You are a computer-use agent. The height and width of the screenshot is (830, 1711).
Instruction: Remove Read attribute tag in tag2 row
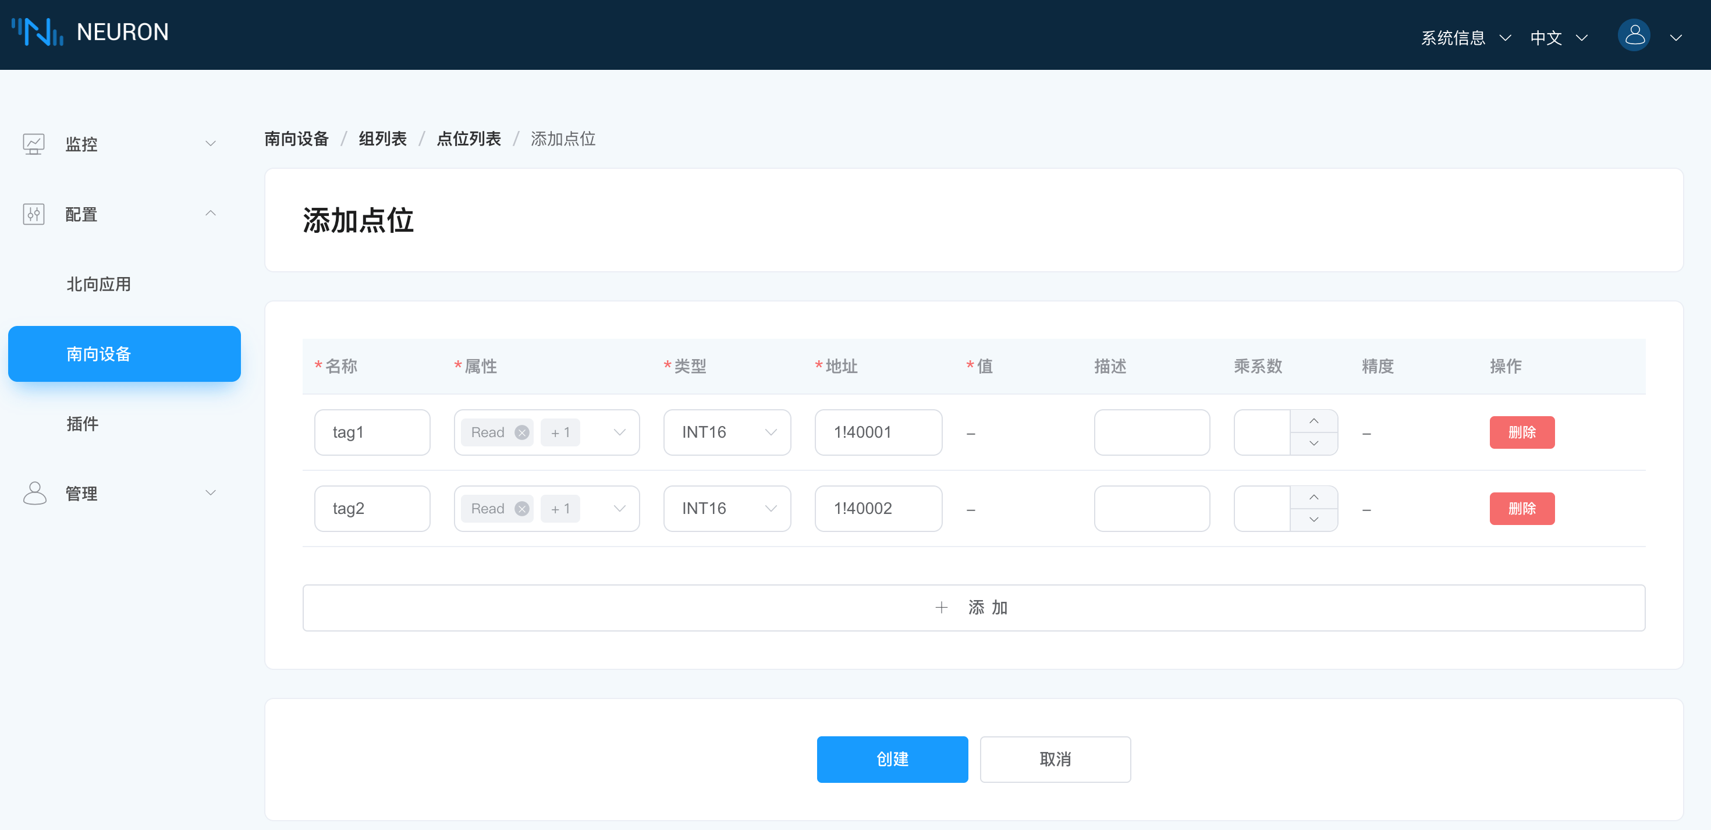coord(522,509)
